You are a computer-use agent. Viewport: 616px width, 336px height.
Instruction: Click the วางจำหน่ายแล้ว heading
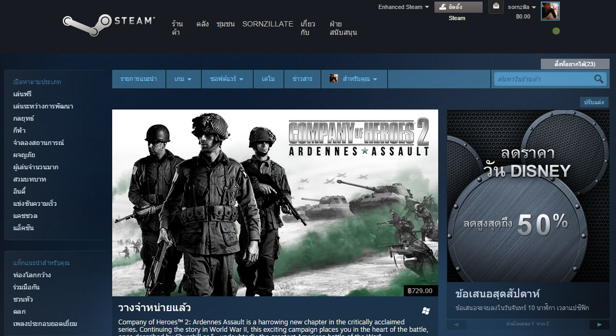tap(155, 307)
